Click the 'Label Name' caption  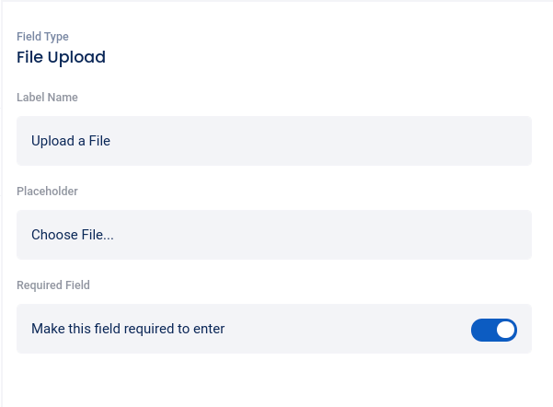(x=47, y=97)
